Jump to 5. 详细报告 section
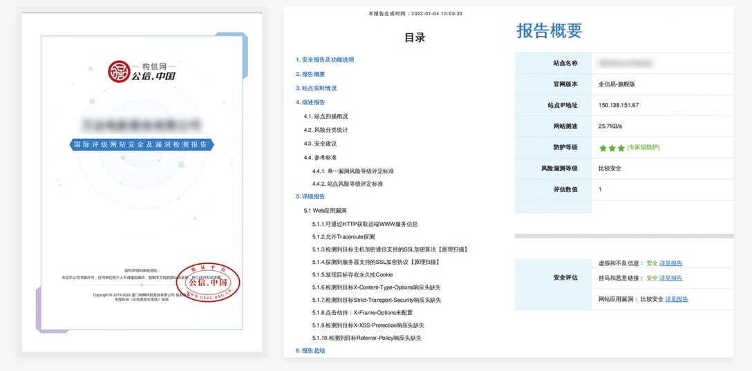The height and width of the screenshot is (371, 752). tap(310, 197)
